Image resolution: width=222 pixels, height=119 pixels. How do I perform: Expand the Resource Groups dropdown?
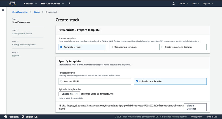52,4
